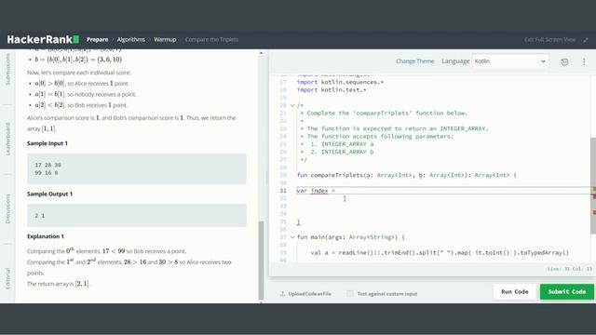The width and height of the screenshot is (596, 335).
Task: Open the editor more options menu
Action: pos(584,61)
